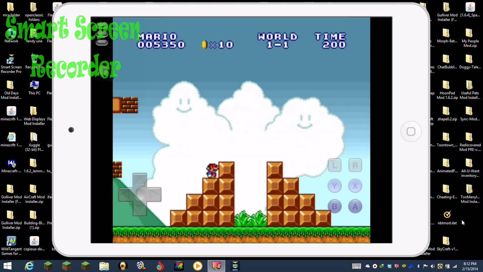Screen dimensions: 483x272
Task: Tap the iPad home button
Action: pos(411,132)
